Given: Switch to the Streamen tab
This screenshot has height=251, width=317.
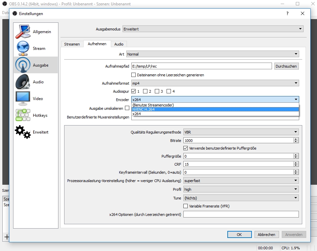Looking at the screenshot, I should [72, 44].
